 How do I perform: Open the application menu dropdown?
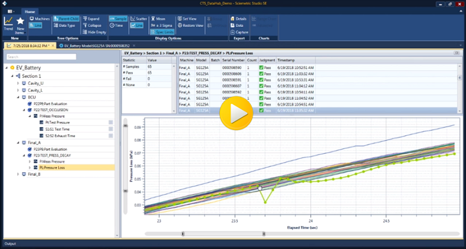(x=11, y=12)
